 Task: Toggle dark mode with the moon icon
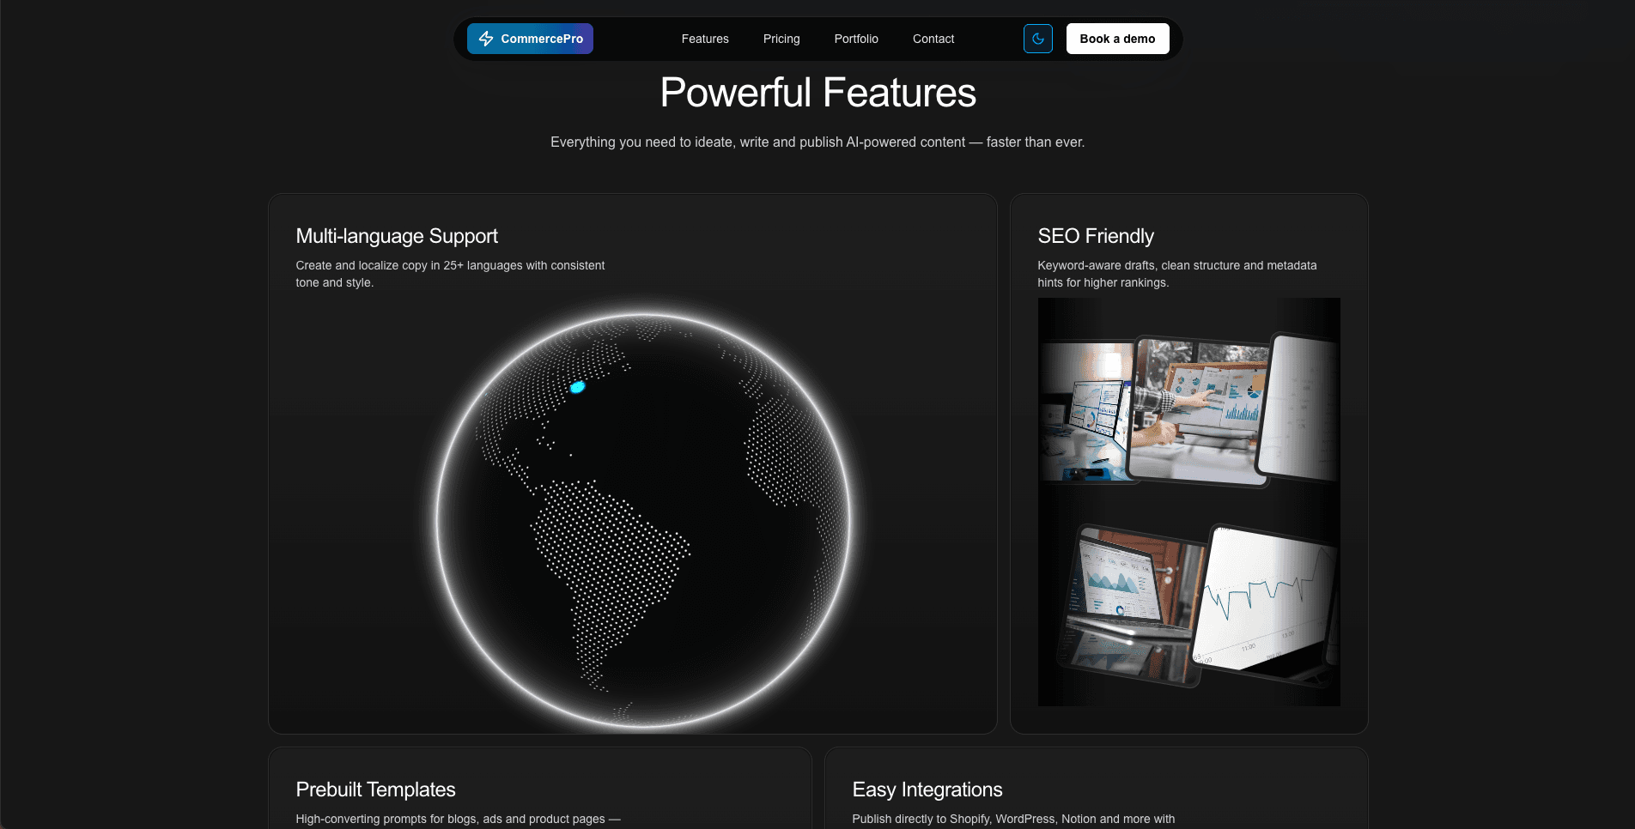pos(1038,39)
